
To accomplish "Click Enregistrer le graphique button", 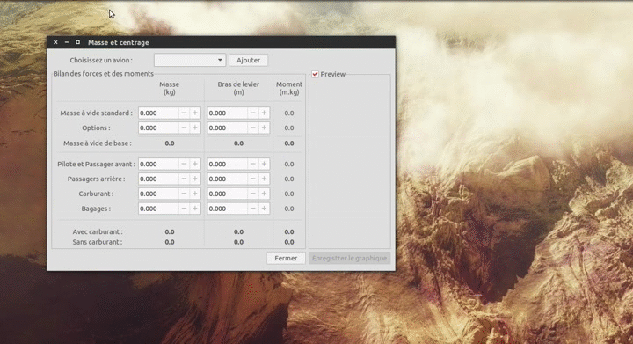I will point(350,258).
